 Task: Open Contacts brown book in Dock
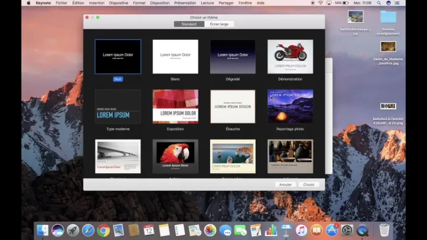[134, 230]
